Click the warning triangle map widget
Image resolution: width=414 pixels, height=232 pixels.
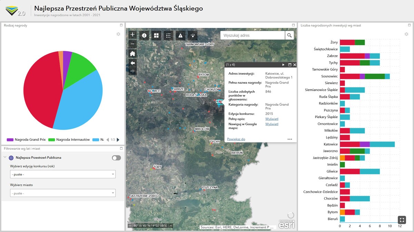(180, 35)
